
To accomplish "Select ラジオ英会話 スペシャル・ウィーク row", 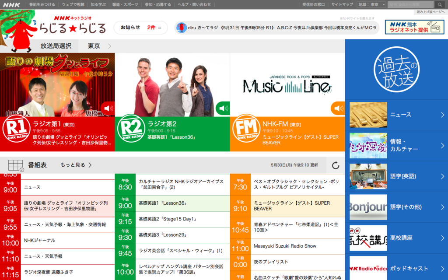I will (x=172, y=251).
